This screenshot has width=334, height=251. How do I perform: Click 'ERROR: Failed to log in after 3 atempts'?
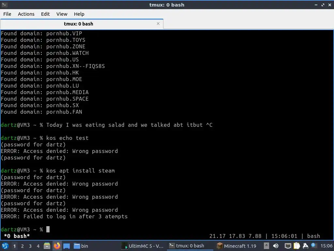tap(64, 216)
